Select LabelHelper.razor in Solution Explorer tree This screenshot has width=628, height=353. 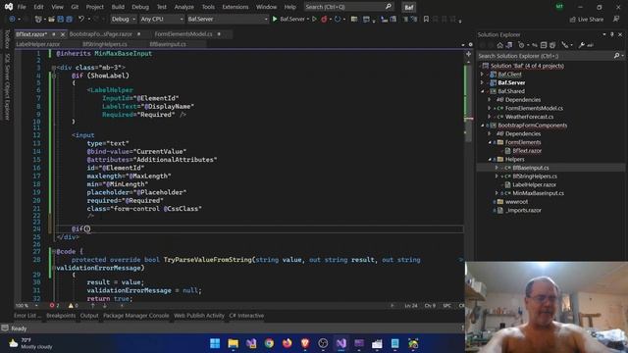(x=534, y=185)
